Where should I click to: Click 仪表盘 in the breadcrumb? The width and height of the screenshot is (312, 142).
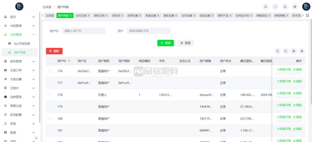pyautogui.click(x=47, y=7)
